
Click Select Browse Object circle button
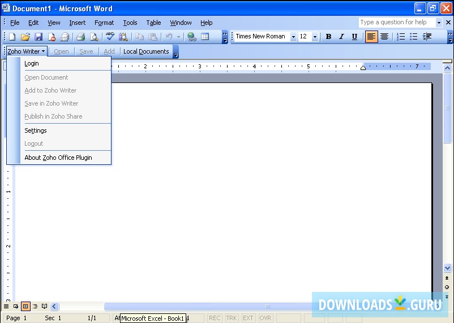(x=447, y=287)
